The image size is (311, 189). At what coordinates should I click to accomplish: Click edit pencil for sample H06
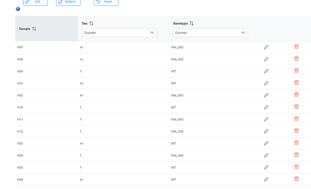(266, 179)
